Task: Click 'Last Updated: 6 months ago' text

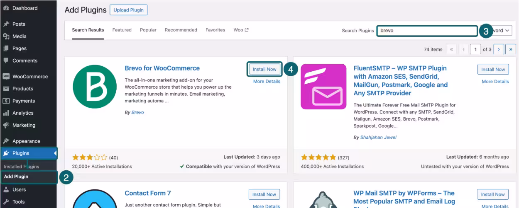Action: [477, 157]
